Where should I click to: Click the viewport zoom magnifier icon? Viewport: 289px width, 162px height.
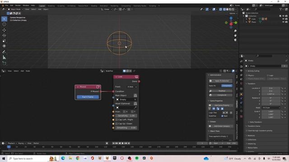tap(235, 31)
